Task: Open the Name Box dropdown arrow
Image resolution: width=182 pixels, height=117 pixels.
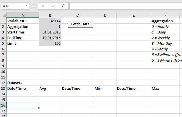Action: coord(26,6)
